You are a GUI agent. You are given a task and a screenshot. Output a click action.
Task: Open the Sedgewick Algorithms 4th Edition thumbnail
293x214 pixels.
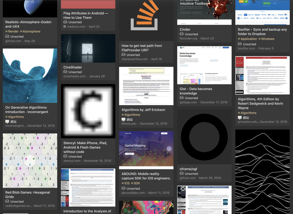pyautogui.click(x=262, y=75)
